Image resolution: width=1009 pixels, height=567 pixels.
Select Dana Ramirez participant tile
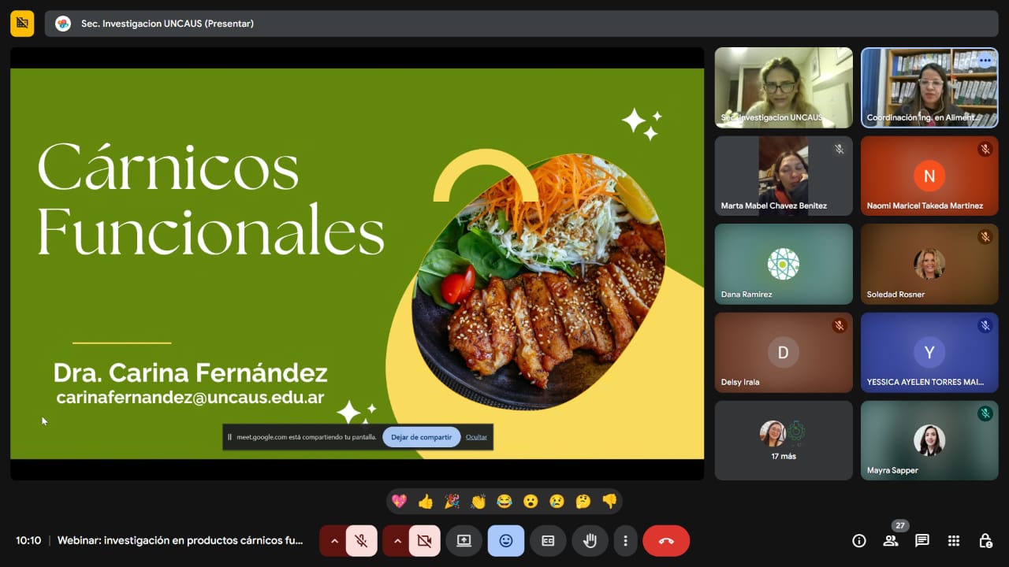(x=784, y=264)
